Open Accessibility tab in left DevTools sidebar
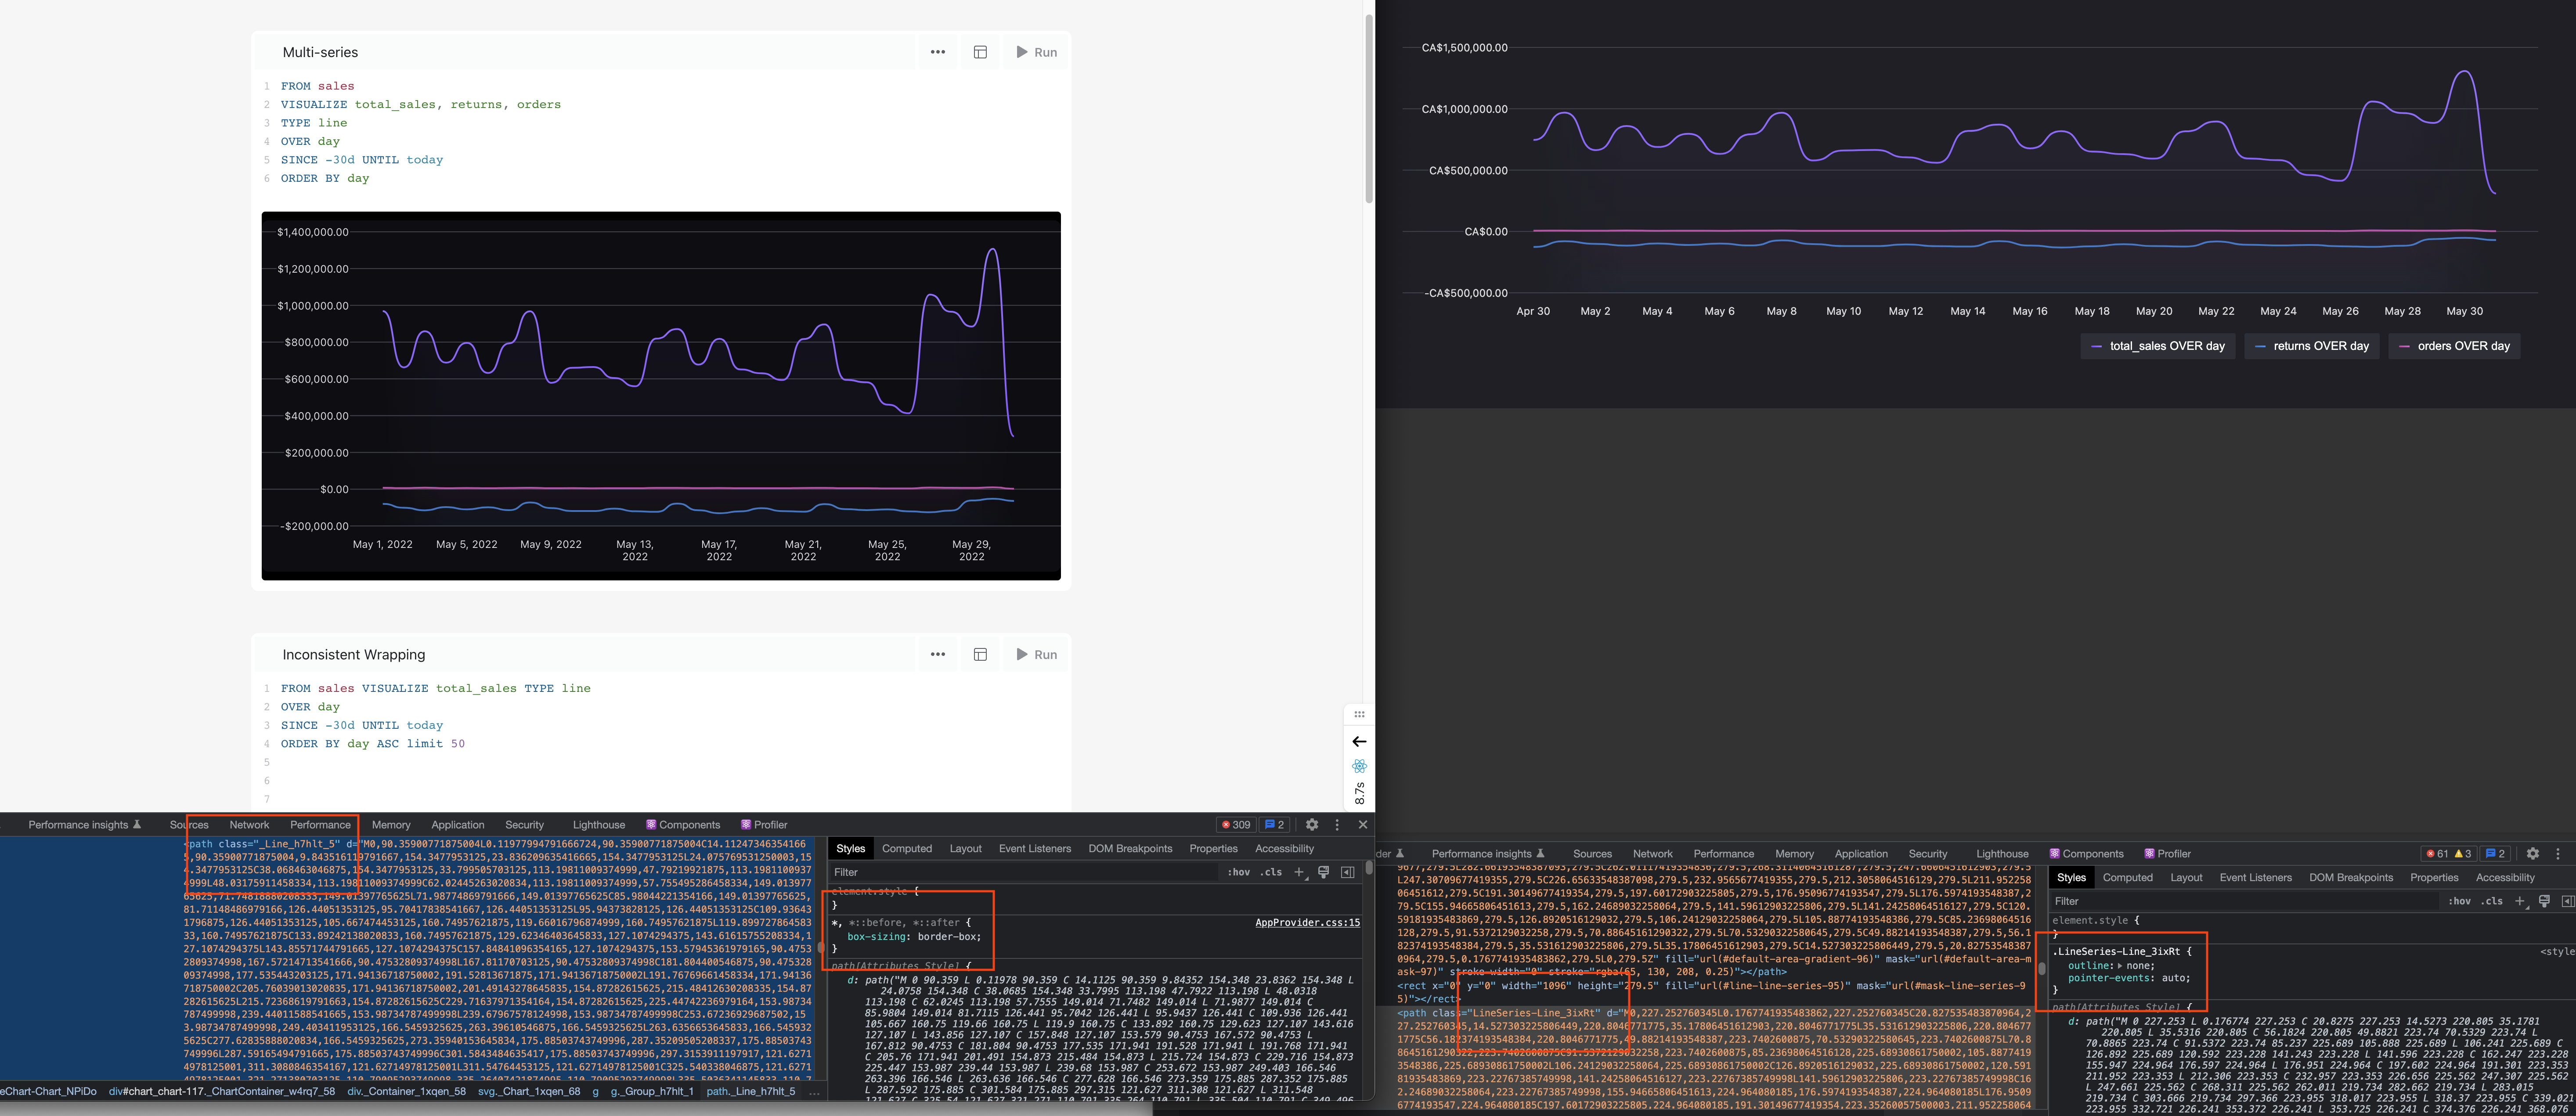 1284,848
